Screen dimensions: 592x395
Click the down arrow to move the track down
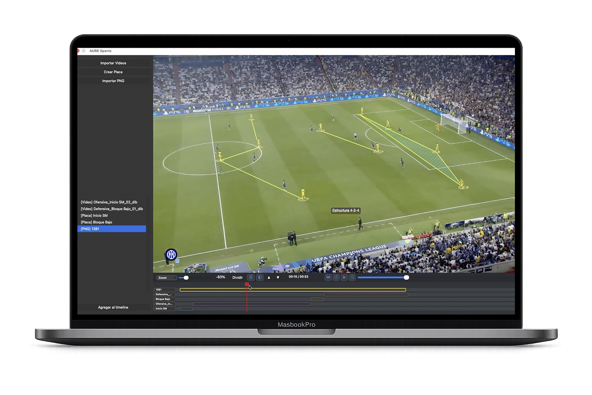(278, 277)
